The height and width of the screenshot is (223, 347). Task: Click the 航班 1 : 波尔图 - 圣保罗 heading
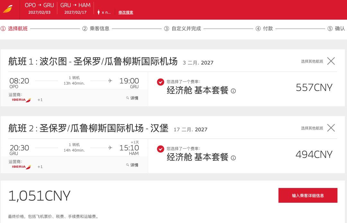click(x=93, y=61)
